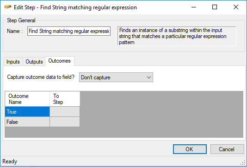
Task: Click the step description text box
Action: click(177, 36)
